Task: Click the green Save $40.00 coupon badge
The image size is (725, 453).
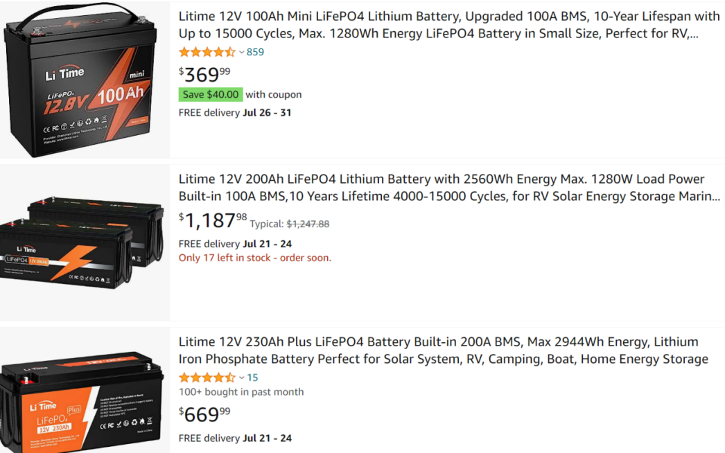Action: tap(211, 95)
